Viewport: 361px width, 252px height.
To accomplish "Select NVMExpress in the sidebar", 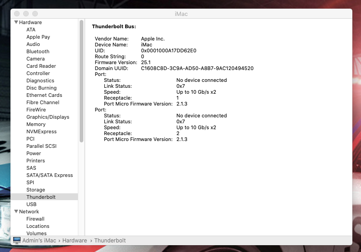I will (x=41, y=131).
